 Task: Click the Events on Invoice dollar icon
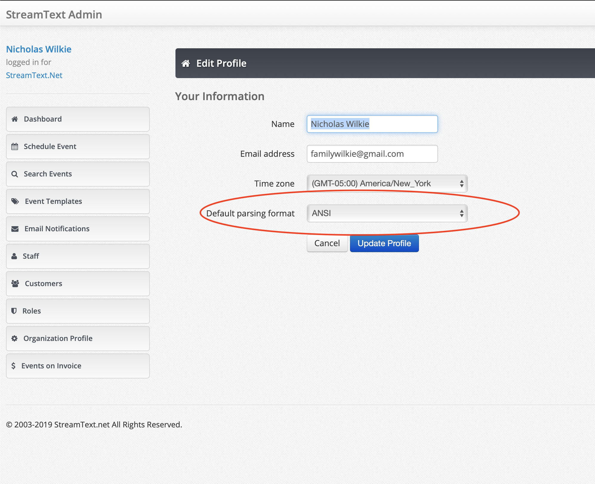pyautogui.click(x=13, y=366)
